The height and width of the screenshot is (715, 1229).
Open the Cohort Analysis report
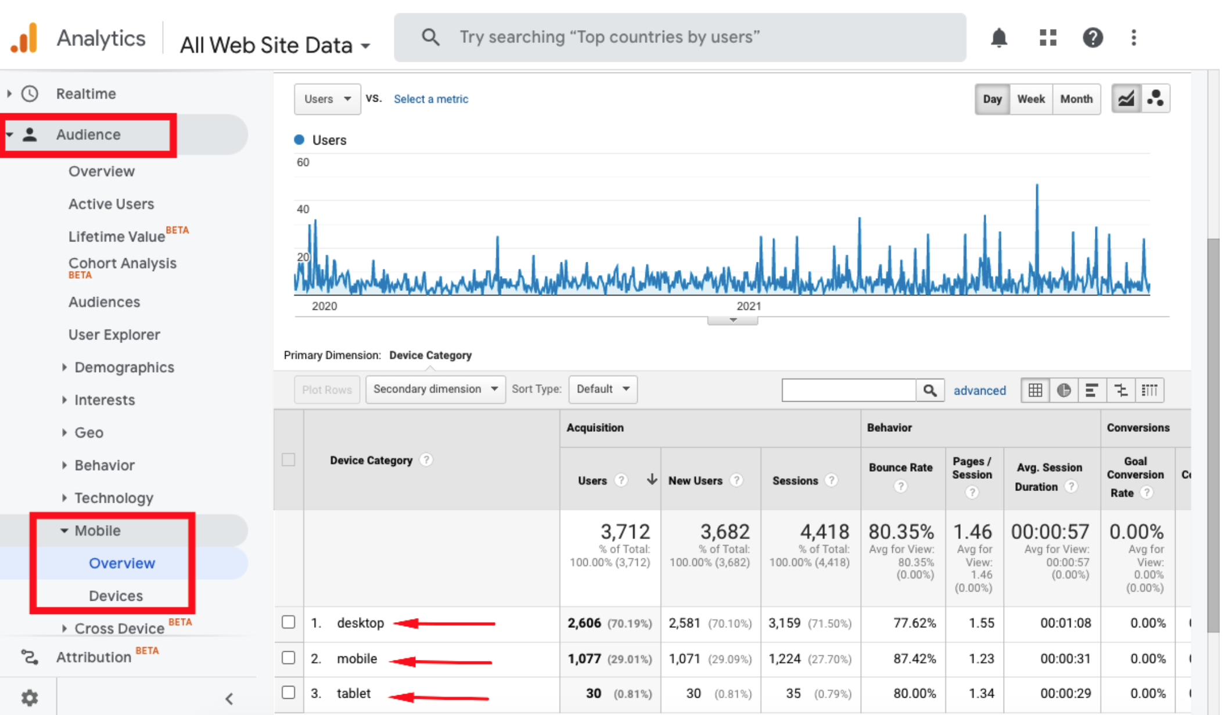pos(122,263)
